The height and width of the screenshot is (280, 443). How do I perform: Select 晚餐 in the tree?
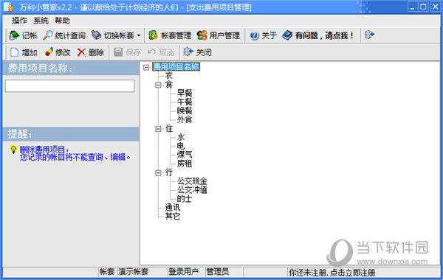(185, 111)
